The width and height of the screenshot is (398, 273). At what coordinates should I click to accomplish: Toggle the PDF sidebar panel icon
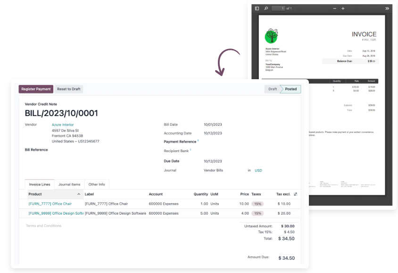tap(256, 8)
